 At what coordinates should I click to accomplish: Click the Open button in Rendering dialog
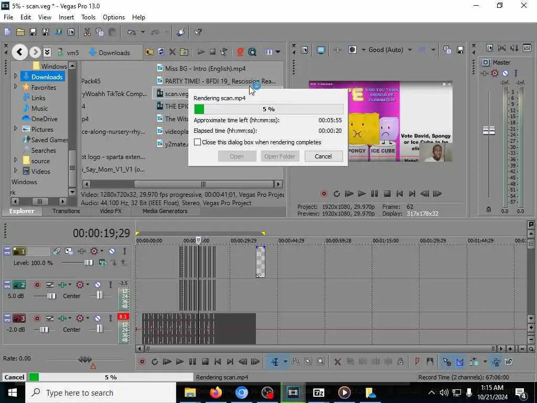tap(237, 156)
